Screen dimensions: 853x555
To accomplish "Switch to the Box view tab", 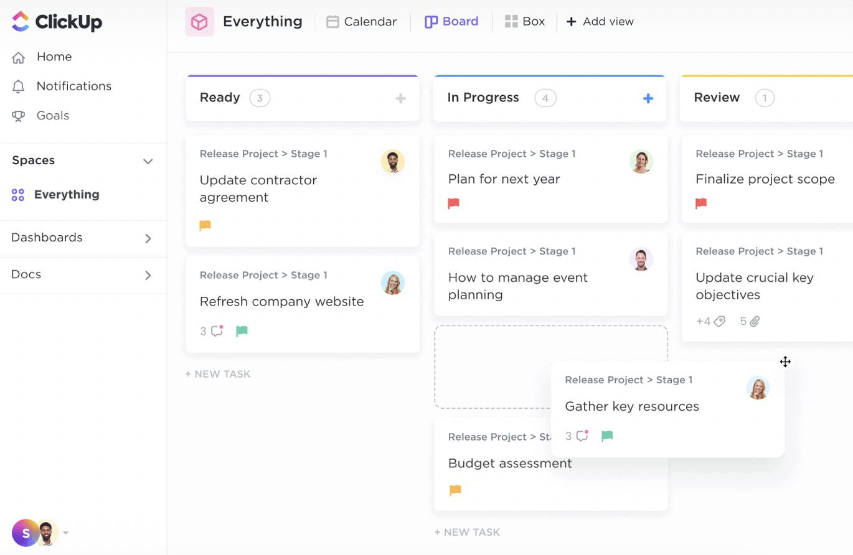I will [x=525, y=21].
